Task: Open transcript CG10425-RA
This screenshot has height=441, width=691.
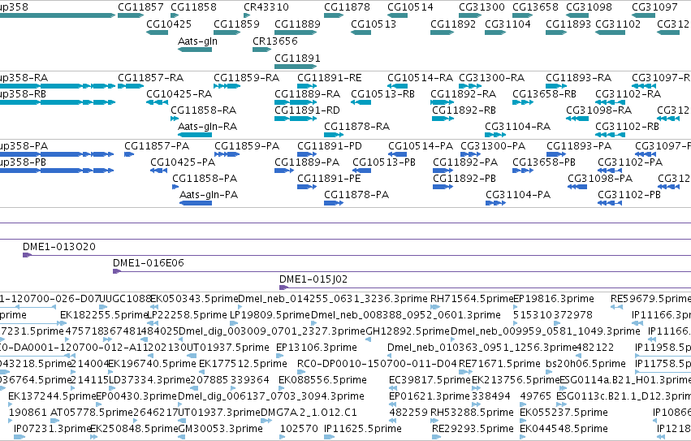Action: pos(179,94)
